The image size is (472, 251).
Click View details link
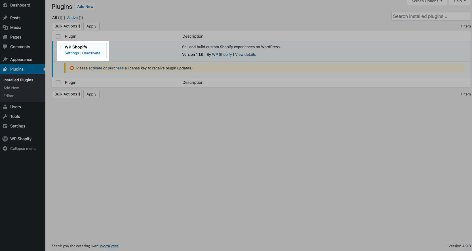[x=245, y=54]
